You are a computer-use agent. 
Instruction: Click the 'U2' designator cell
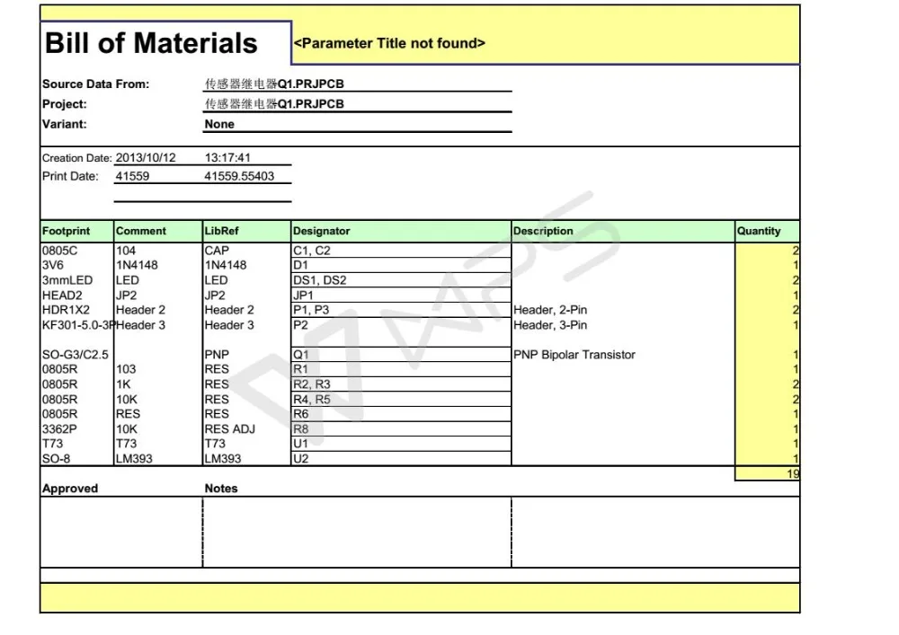click(x=401, y=458)
